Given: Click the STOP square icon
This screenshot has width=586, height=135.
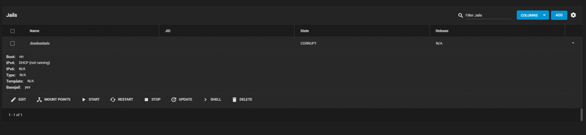Looking at the screenshot, I should pyautogui.click(x=146, y=100).
